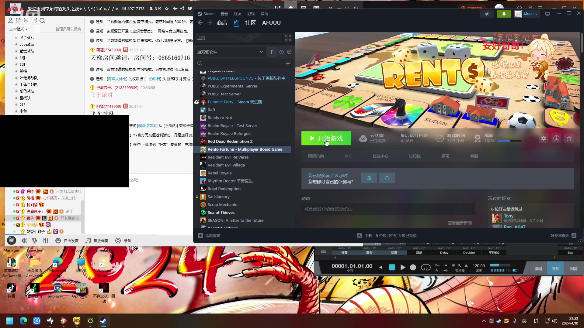The width and height of the screenshot is (584, 328).
Task: Click 否 on the review prompt
Action: (387, 178)
